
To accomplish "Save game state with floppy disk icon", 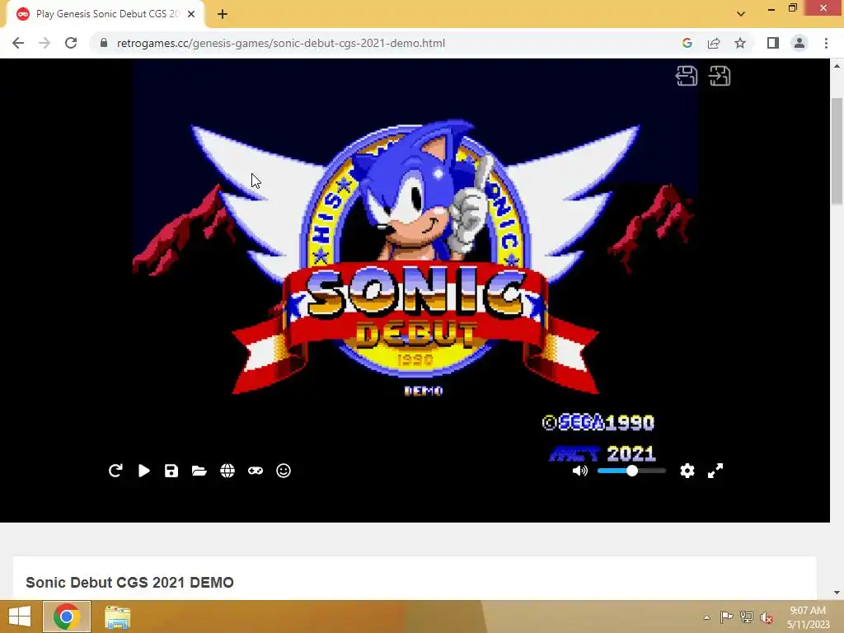I will [x=171, y=471].
